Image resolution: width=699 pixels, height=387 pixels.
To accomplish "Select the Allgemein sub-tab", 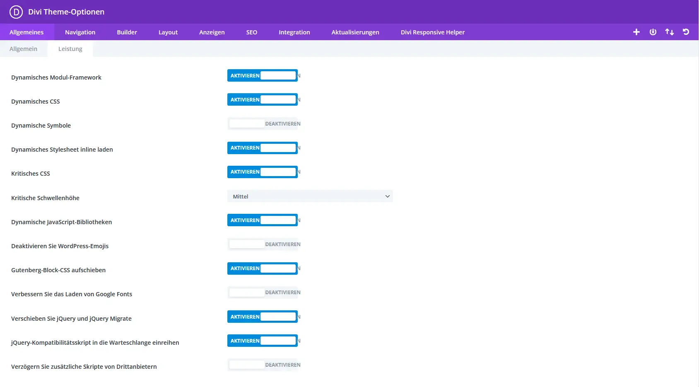I will pos(24,48).
